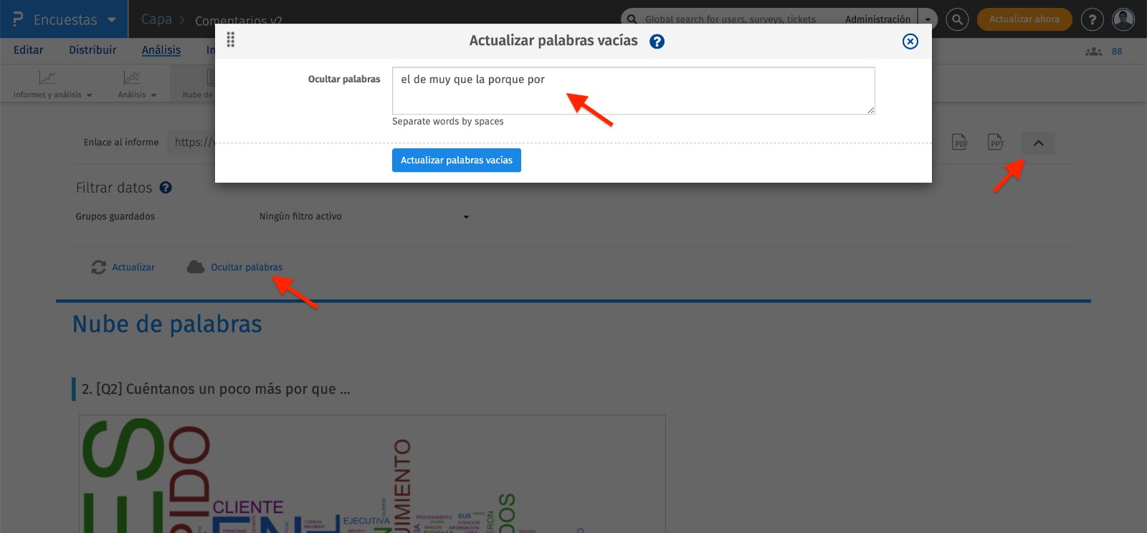
Task: Select the Análisis tab
Action: 161,50
